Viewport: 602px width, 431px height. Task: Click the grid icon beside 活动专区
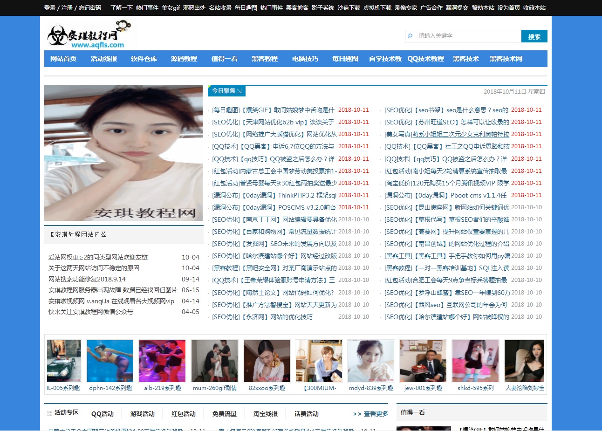[49, 413]
